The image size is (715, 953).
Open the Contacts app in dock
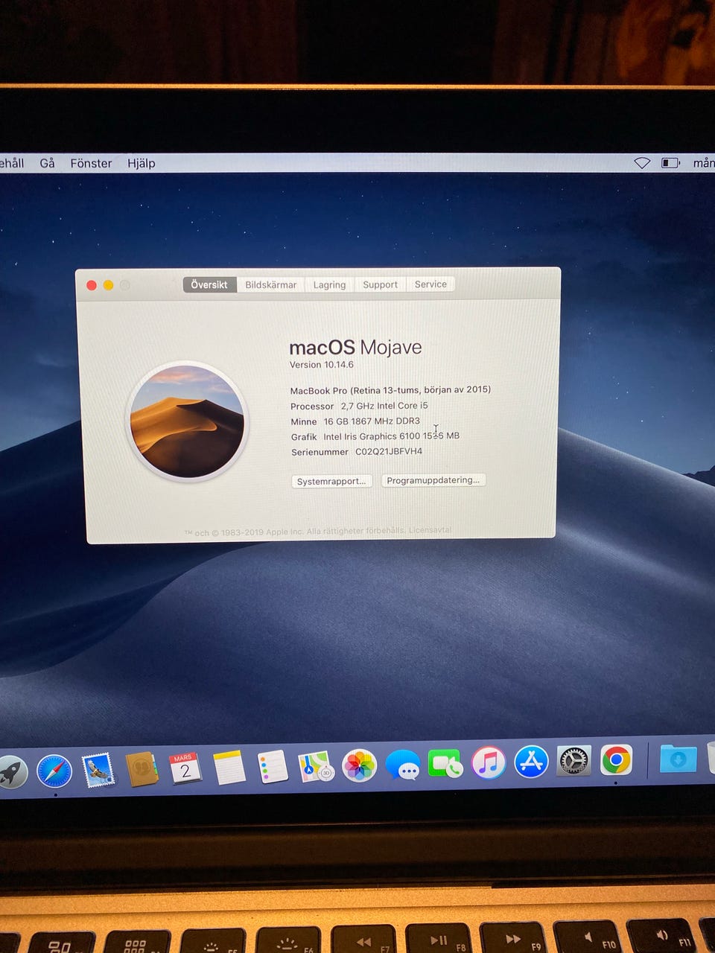142,769
